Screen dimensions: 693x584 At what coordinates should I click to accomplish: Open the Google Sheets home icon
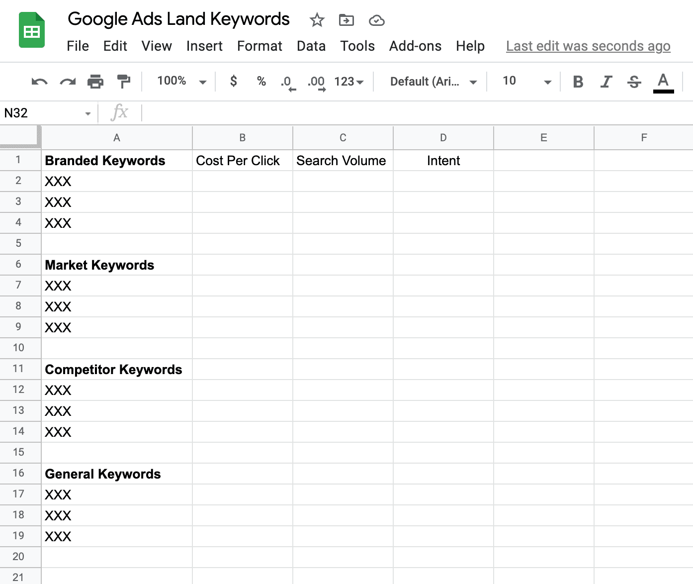pyautogui.click(x=32, y=31)
